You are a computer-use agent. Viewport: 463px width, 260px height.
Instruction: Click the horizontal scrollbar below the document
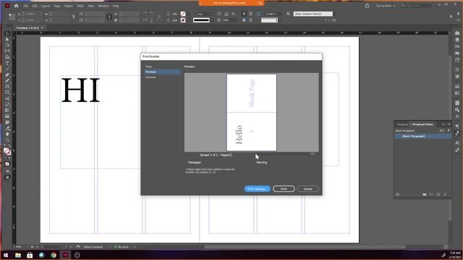pyautogui.click(x=305, y=247)
